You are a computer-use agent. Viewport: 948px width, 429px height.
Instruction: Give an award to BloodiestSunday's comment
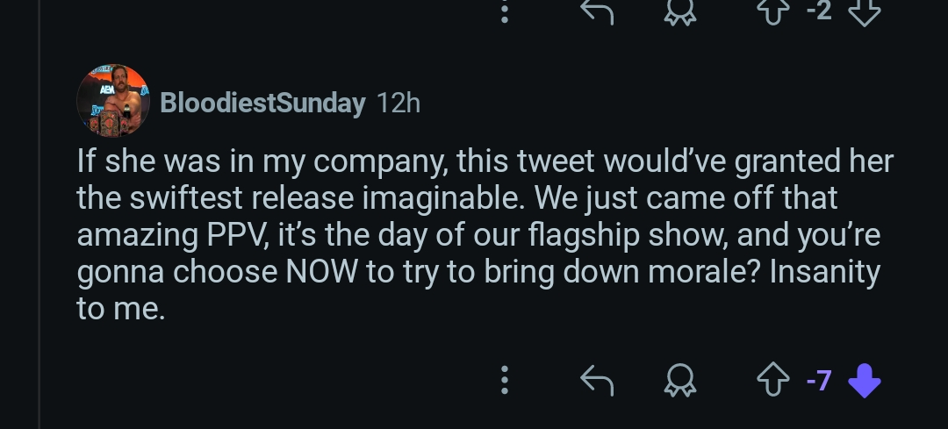click(x=678, y=380)
